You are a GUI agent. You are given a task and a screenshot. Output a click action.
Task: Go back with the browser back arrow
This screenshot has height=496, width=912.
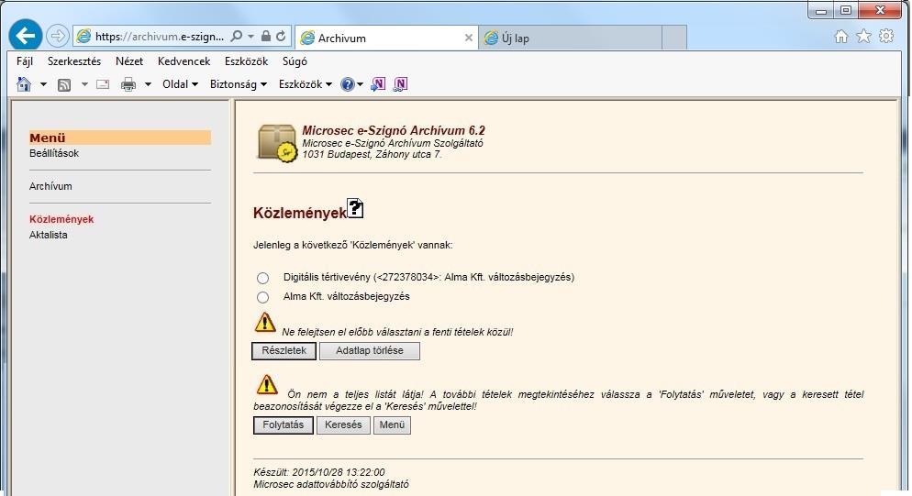[26, 36]
